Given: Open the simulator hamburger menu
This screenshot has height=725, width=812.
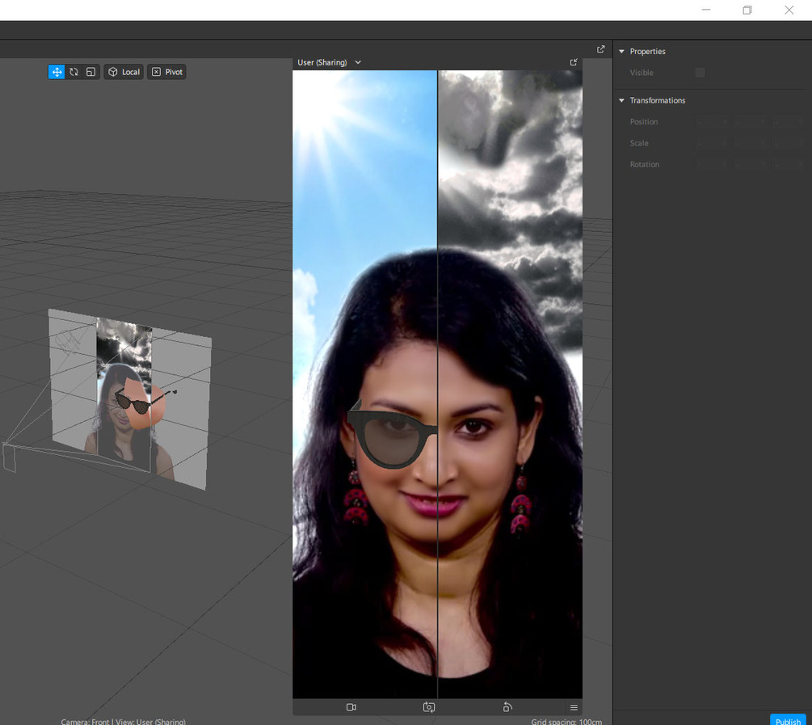Looking at the screenshot, I should pyautogui.click(x=574, y=707).
